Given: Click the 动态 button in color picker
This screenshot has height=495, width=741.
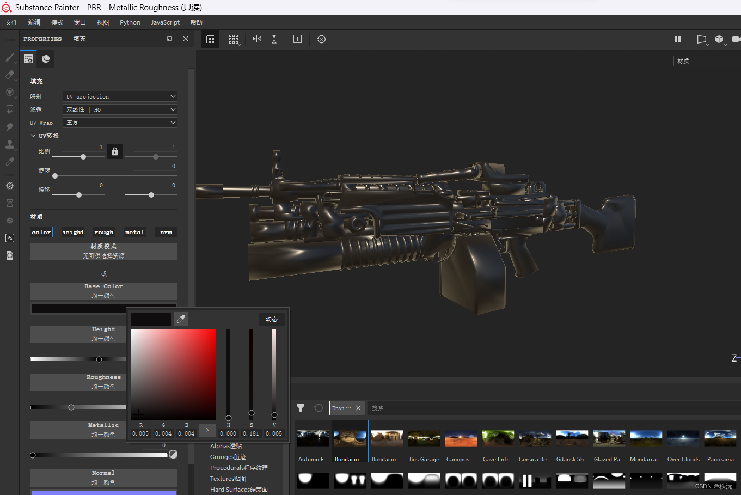Looking at the screenshot, I should 272,319.
